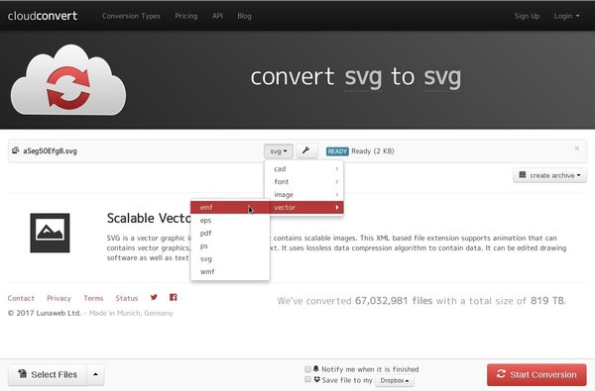Expand the cad format submenu
The width and height of the screenshot is (595, 391).
304,168
